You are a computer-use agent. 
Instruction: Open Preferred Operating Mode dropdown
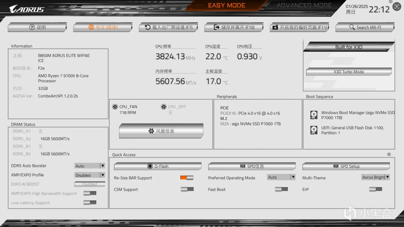click(281, 177)
